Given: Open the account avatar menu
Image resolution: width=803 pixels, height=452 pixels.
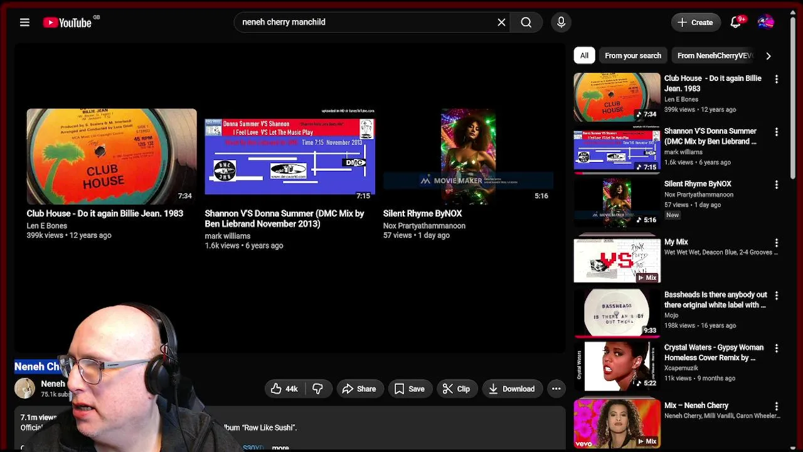Looking at the screenshot, I should pos(765,23).
